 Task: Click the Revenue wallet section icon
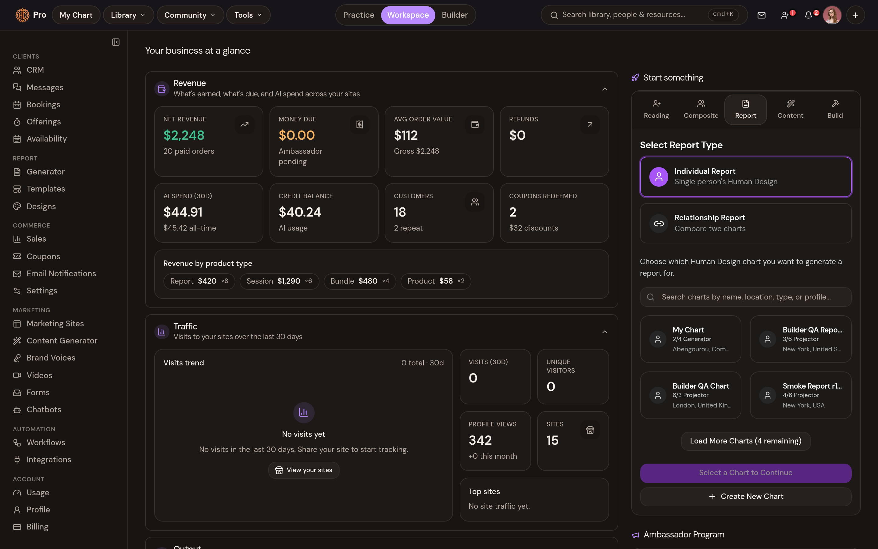[162, 88]
